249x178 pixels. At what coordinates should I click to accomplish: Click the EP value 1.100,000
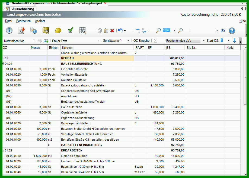click(x=157, y=85)
